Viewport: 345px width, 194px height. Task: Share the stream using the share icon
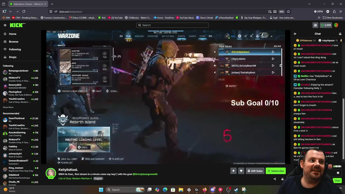[275, 179]
